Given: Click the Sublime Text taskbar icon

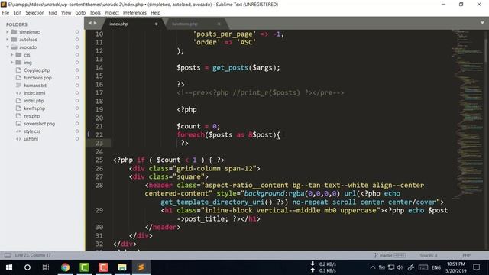Looking at the screenshot, I should 141,267.
